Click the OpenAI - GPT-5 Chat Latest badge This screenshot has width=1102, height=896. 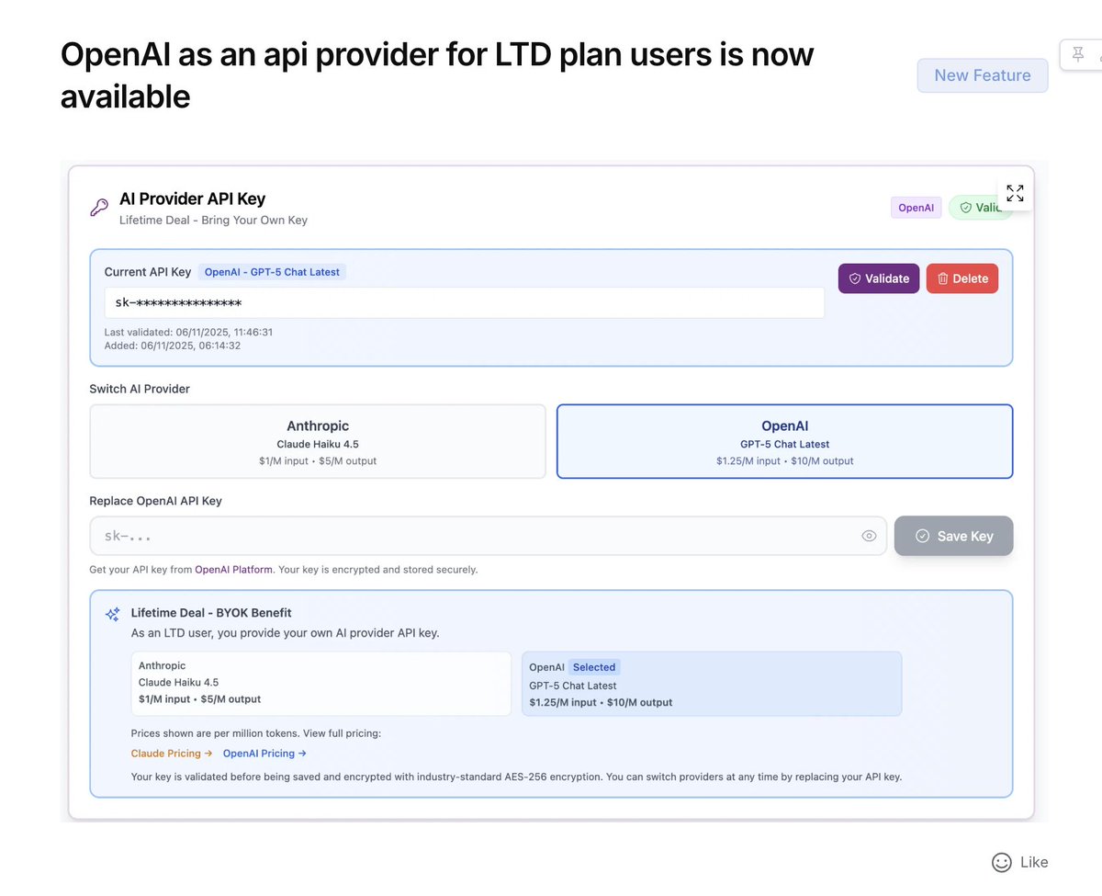(270, 272)
